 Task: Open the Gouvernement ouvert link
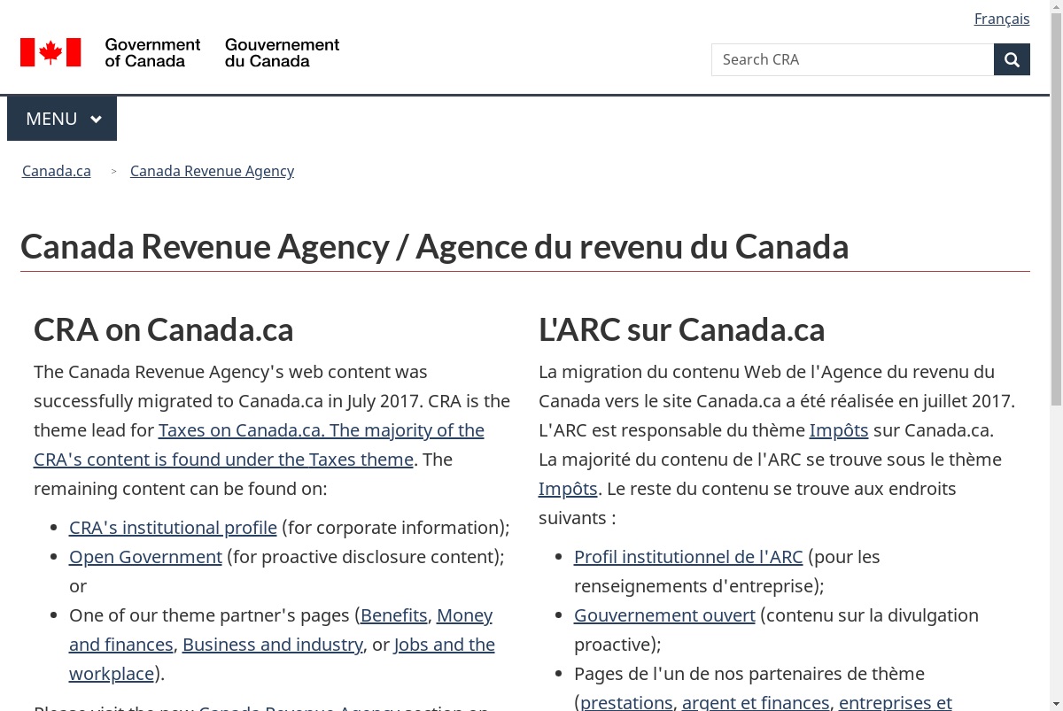tap(664, 615)
